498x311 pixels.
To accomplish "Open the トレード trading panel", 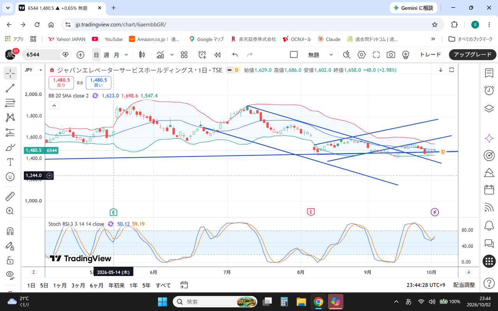I will click(430, 55).
